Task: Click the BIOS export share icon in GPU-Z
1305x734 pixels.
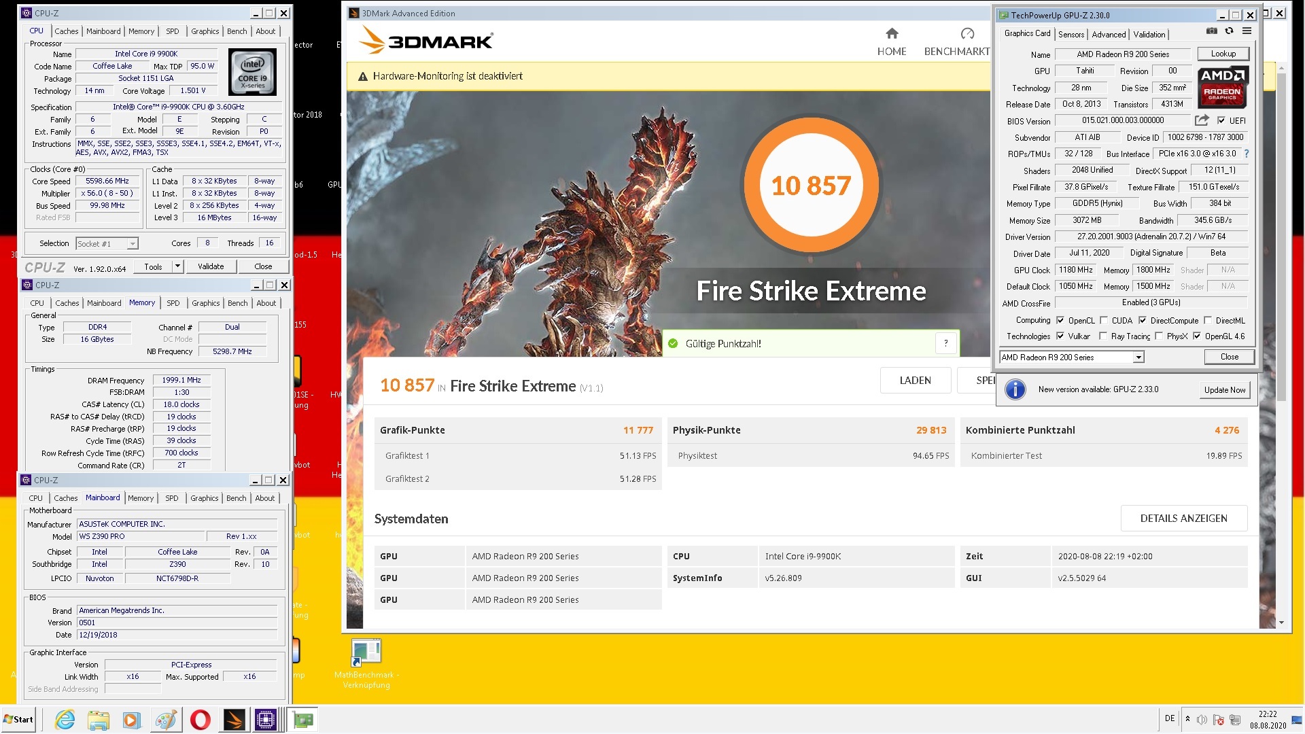Action: point(1202,120)
